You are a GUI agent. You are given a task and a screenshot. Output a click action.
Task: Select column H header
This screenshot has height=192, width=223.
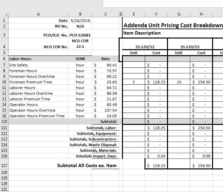pyautogui.click(x=201, y=14)
